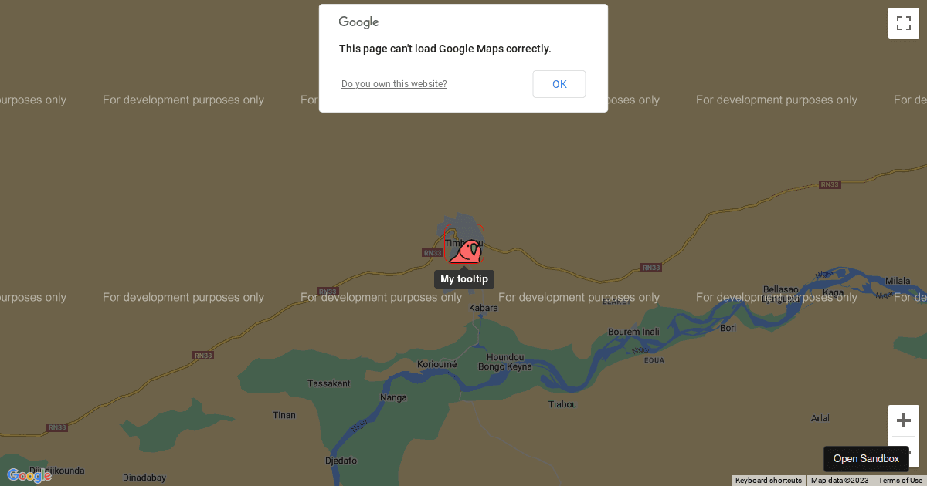Open the Terms of Use link
Image resolution: width=927 pixels, height=486 pixels.
point(900,481)
